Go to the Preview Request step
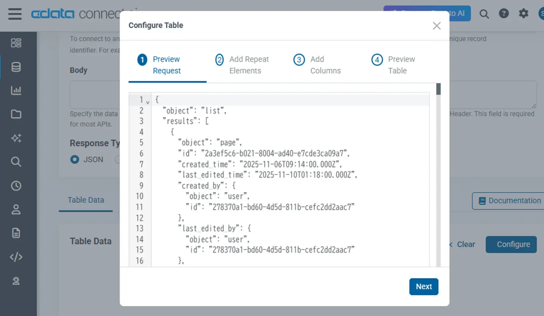Screen dimensions: 544x316 167,65
